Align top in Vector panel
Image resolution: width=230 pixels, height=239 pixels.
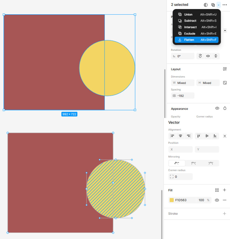(x=199, y=136)
